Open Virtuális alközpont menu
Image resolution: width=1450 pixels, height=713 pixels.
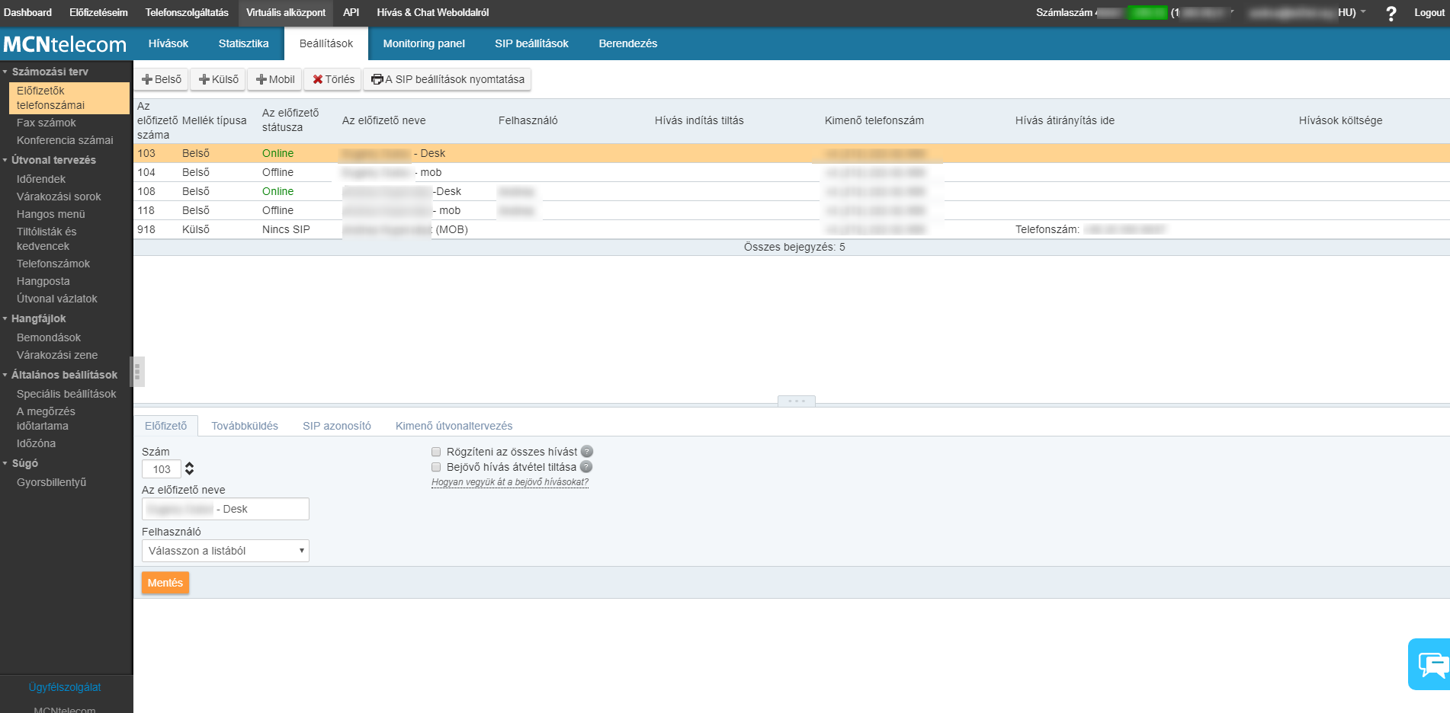286,13
